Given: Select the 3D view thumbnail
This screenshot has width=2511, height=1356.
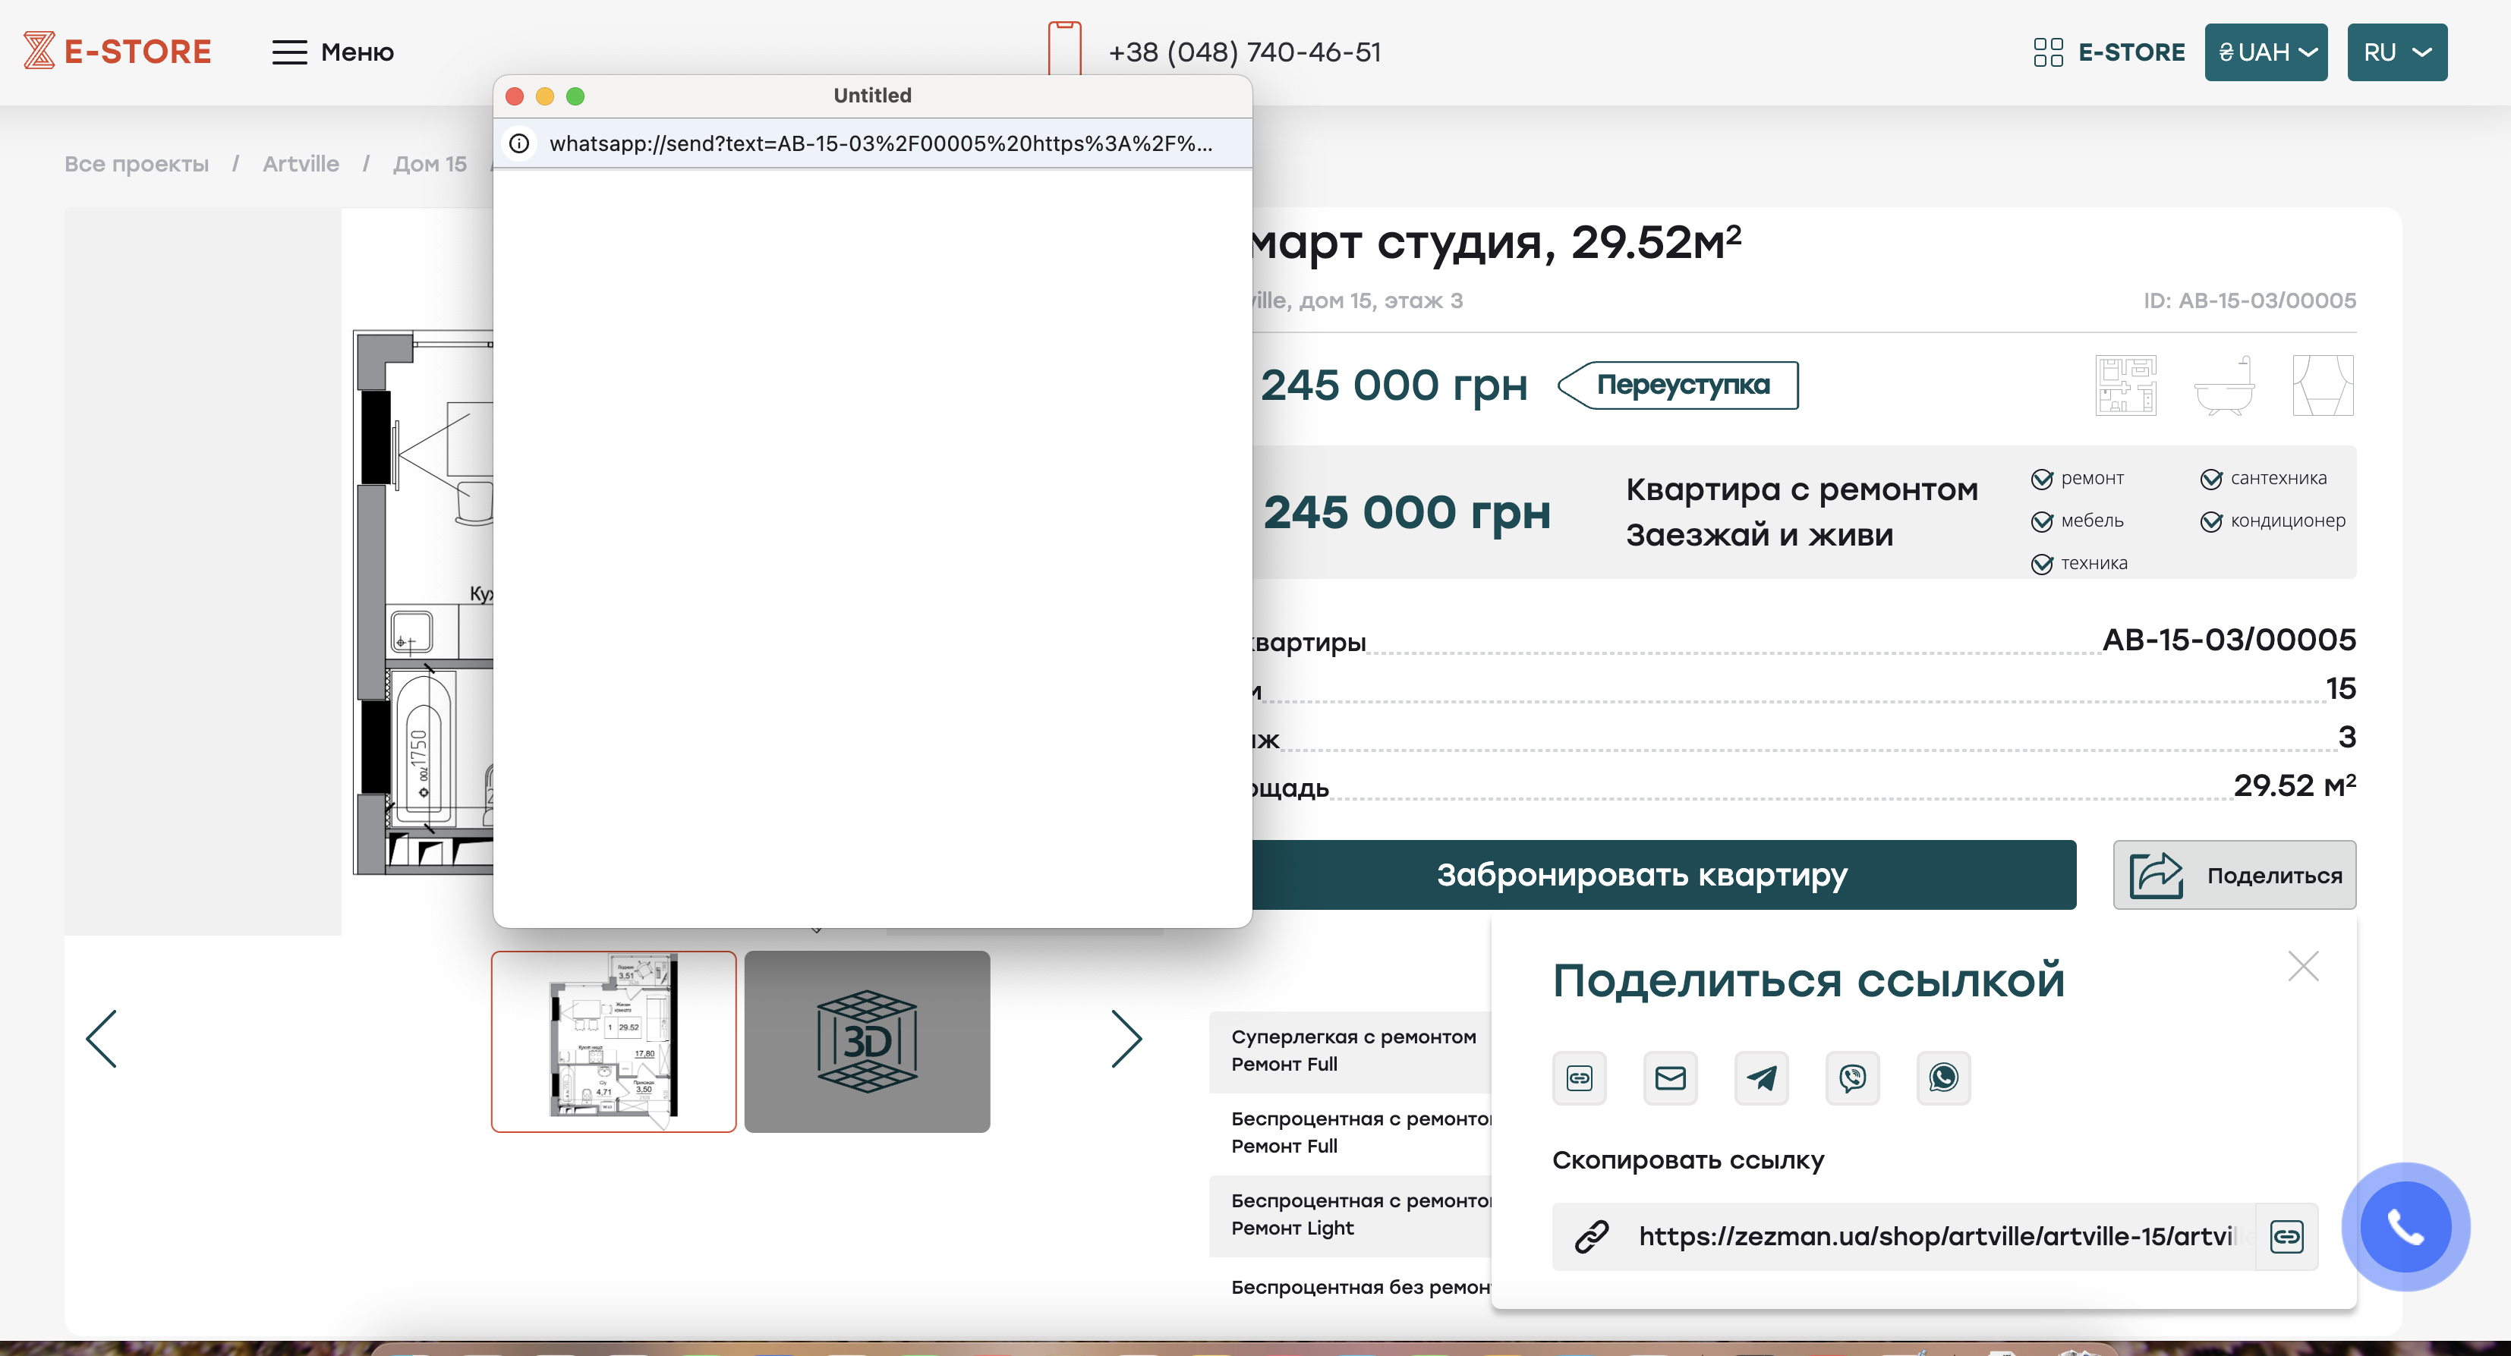Looking at the screenshot, I should click(x=867, y=1041).
